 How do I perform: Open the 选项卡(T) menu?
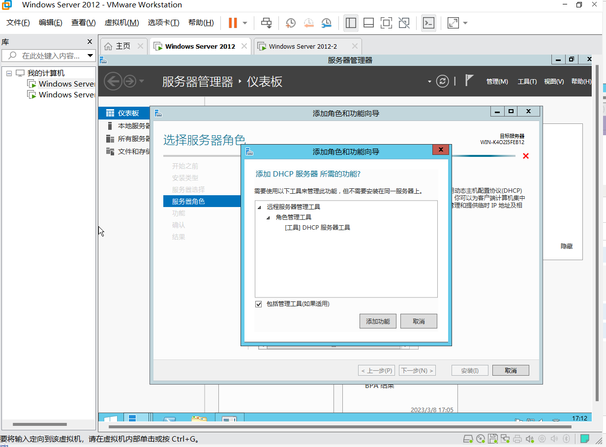coord(163,23)
